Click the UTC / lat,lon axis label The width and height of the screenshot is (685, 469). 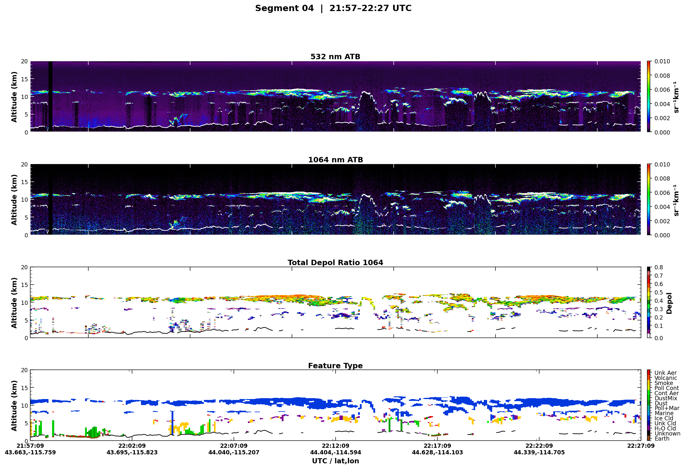[335, 461]
